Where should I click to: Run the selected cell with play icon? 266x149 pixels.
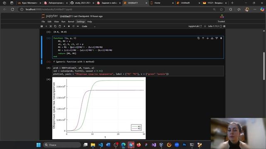[64, 26]
